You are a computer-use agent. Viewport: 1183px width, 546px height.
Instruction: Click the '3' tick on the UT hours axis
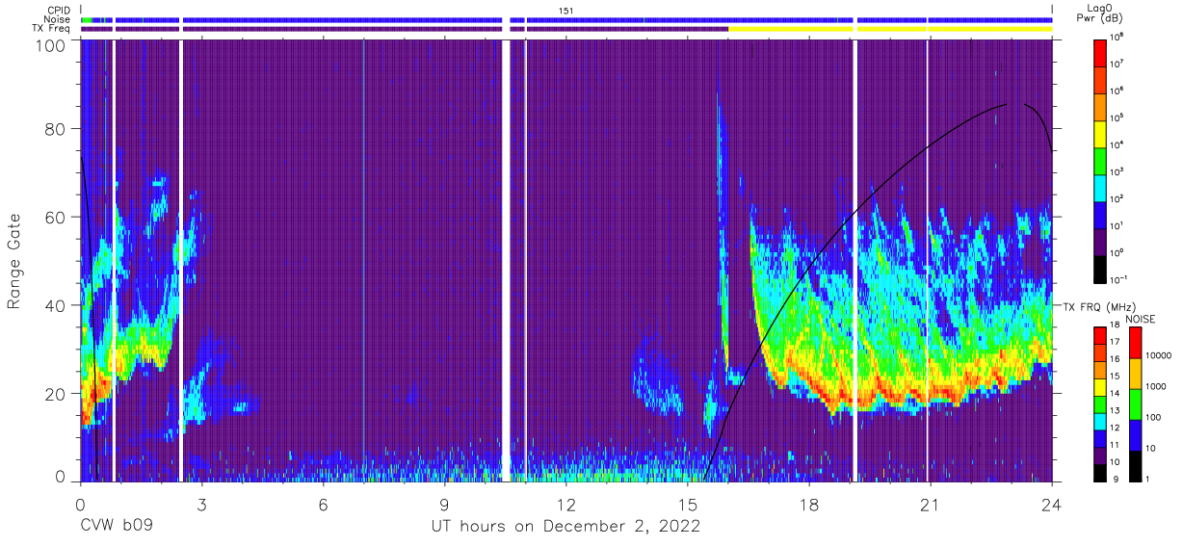pos(201,504)
